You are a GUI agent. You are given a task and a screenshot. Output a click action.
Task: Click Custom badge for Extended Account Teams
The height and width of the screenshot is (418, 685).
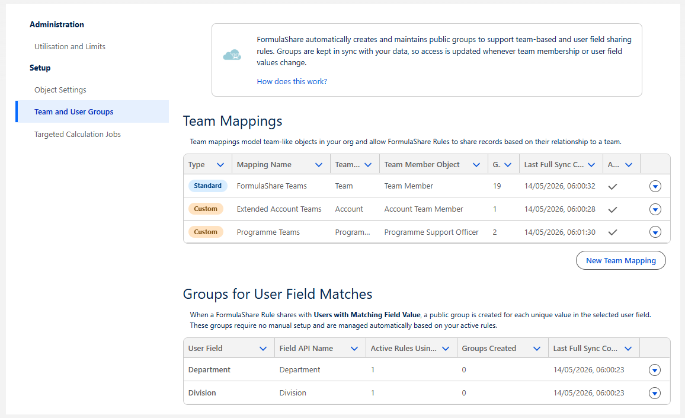[x=206, y=209]
